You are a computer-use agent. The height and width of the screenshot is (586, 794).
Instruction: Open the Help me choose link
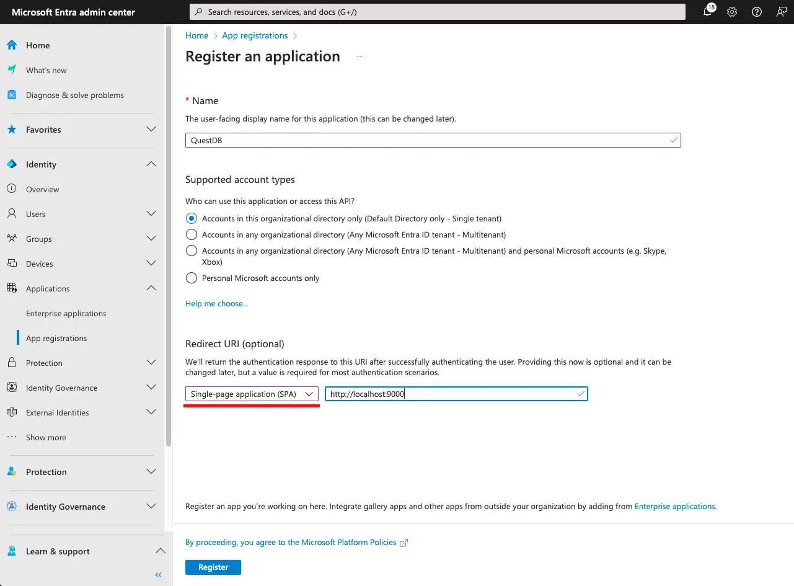click(216, 303)
